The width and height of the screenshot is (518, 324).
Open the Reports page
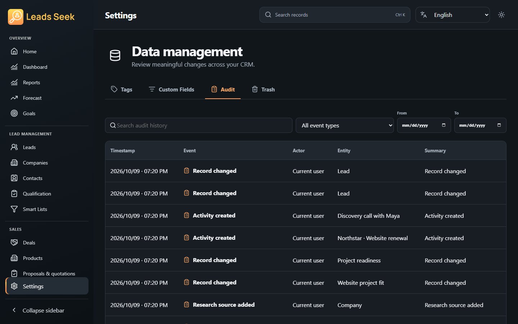47,82
